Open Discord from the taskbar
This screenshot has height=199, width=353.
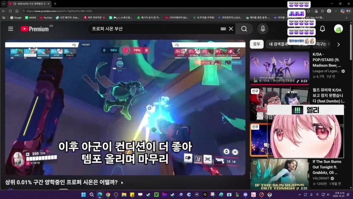(x=245, y=194)
